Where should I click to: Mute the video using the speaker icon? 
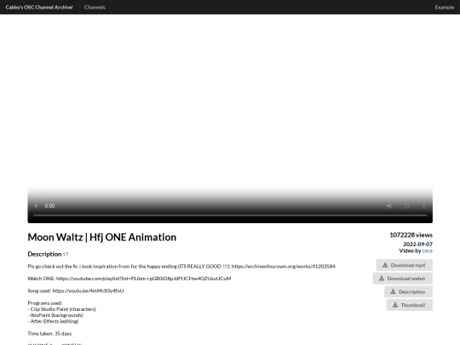(x=389, y=206)
